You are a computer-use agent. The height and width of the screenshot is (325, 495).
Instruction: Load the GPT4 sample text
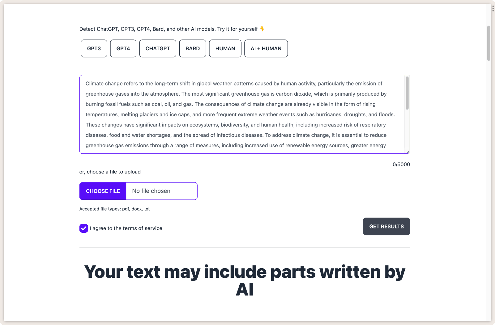point(123,48)
